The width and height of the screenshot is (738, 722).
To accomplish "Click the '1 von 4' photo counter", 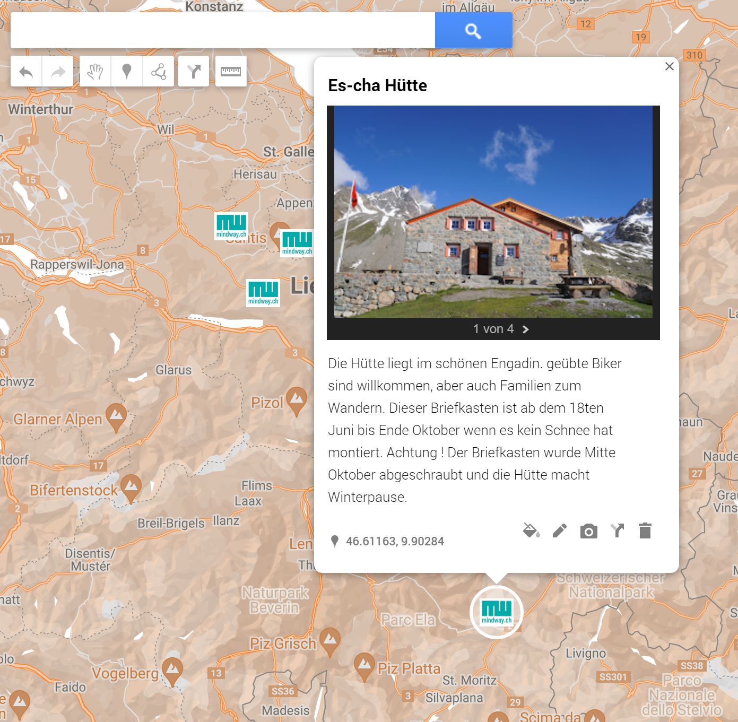I will [493, 329].
